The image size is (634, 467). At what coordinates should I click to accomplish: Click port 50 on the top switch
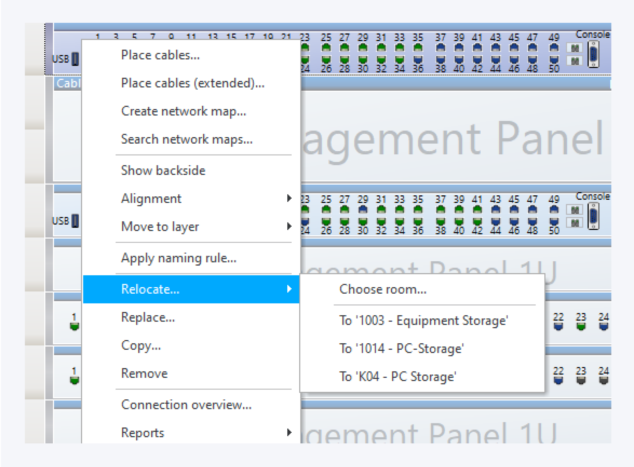[554, 60]
